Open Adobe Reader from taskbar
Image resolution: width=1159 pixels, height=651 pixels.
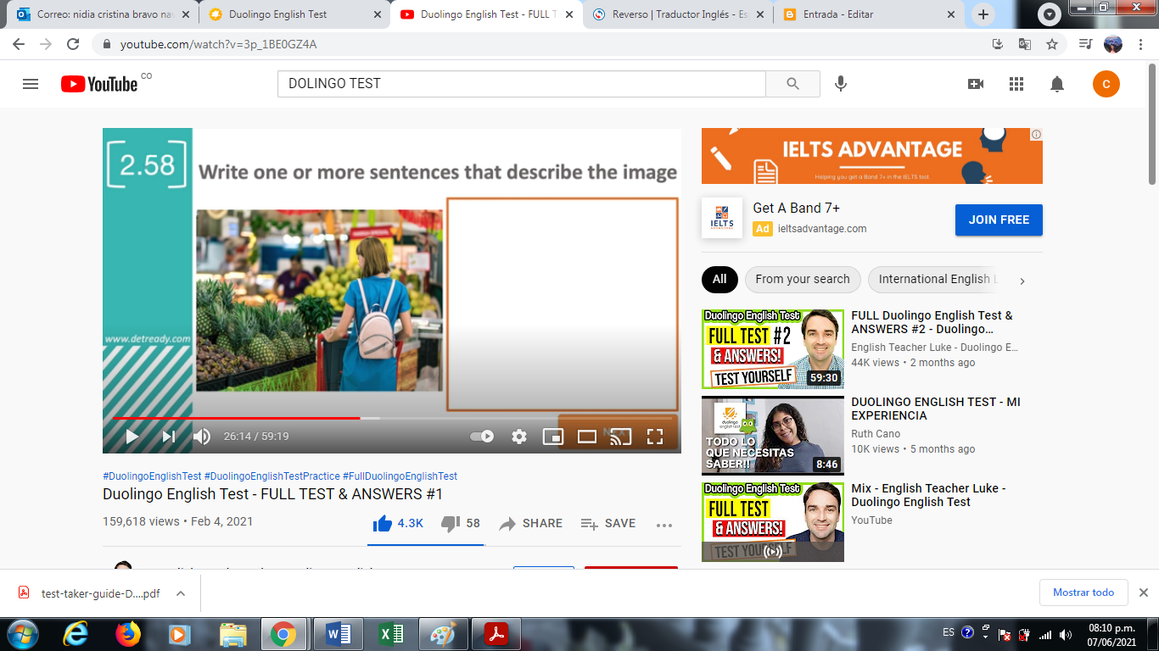point(496,634)
